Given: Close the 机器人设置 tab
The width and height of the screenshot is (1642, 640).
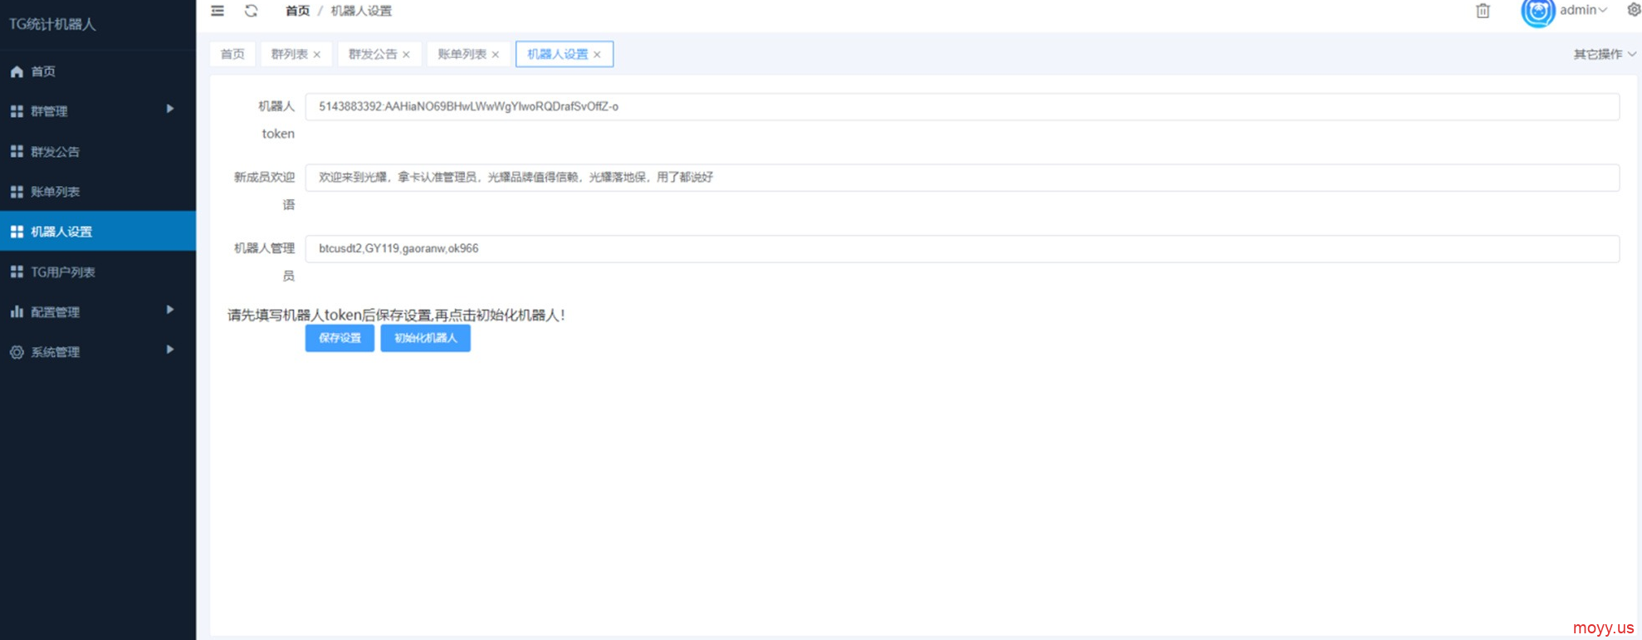Looking at the screenshot, I should coord(597,55).
